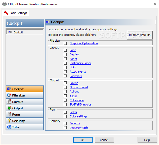
Task: Select Cockpit item in the tree list
Action: (25, 32)
